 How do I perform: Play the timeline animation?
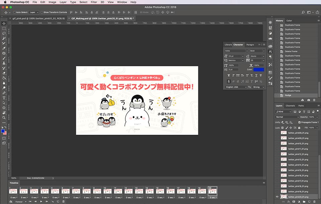pyautogui.click(x=41, y=202)
